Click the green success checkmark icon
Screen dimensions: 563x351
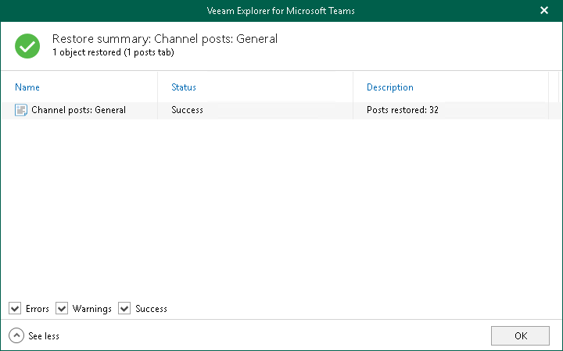tap(27, 46)
